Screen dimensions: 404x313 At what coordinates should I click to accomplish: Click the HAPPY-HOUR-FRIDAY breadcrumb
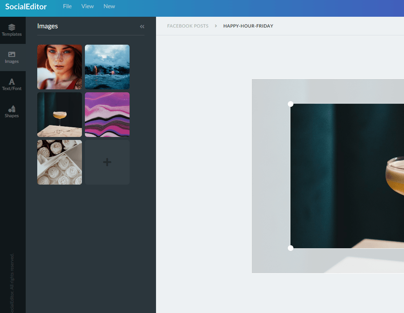coord(248,26)
